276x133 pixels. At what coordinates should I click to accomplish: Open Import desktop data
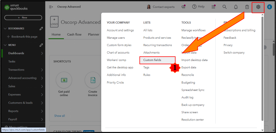click(194, 60)
